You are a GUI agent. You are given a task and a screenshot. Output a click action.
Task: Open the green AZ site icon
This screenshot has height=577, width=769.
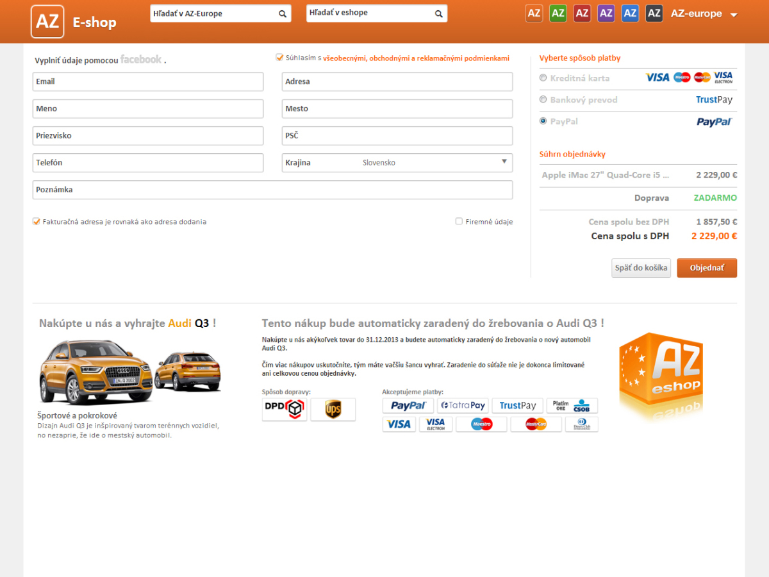coord(558,13)
